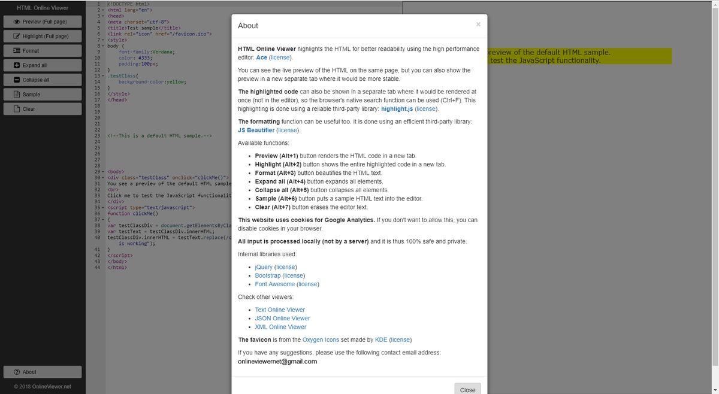Close the About dialog with the × icon
Viewport: 719px width, 394px height.
478,25
